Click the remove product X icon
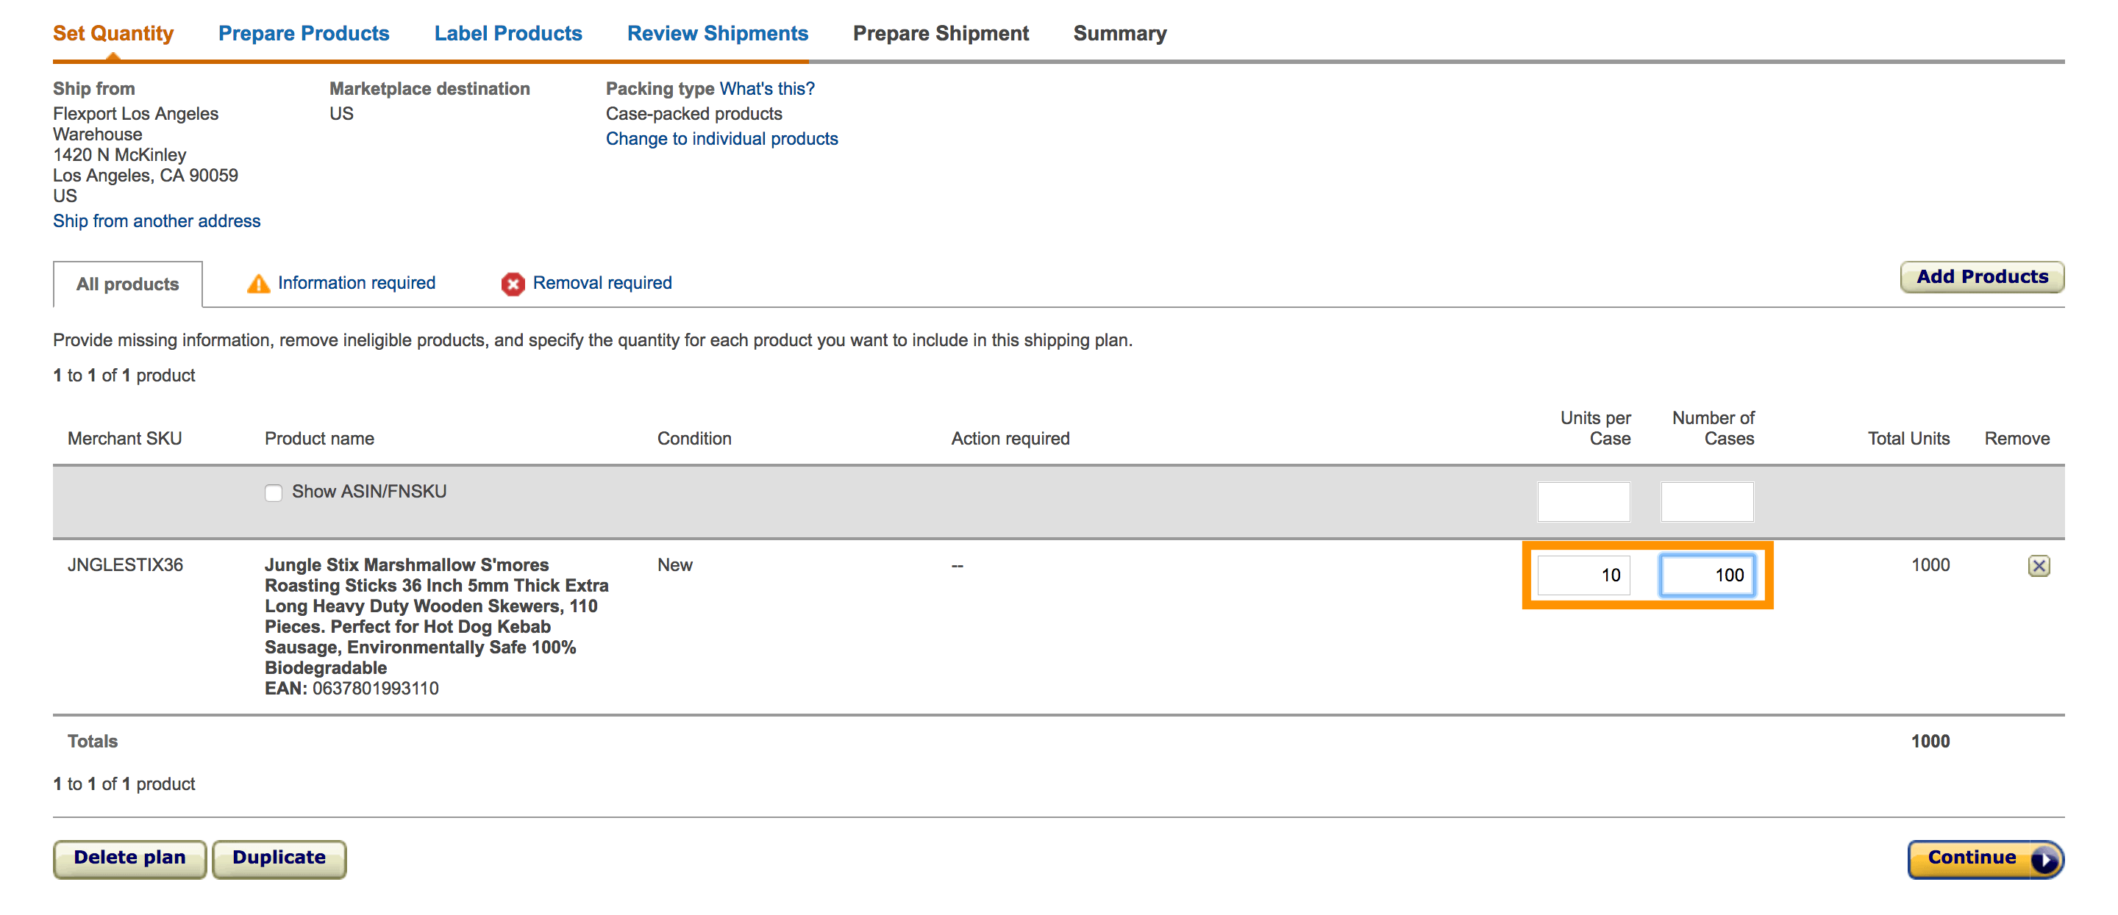 point(2039,565)
